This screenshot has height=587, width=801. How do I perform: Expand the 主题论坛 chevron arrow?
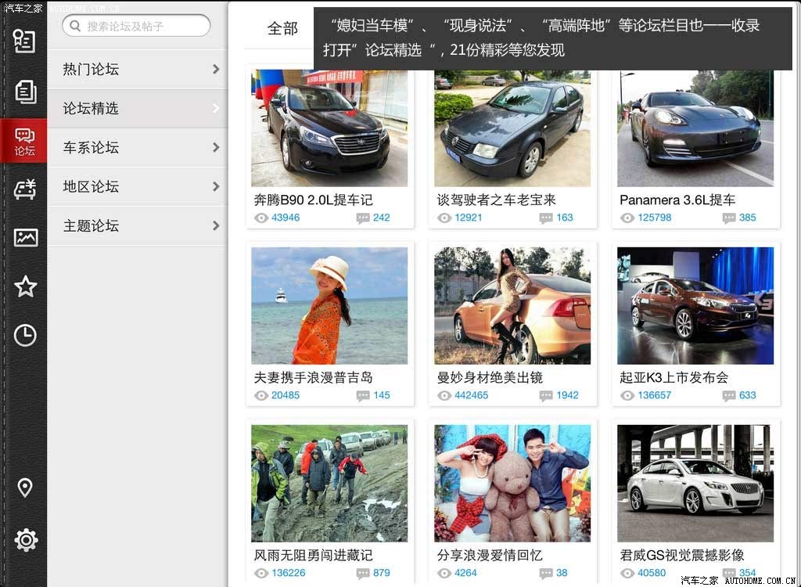click(x=216, y=225)
